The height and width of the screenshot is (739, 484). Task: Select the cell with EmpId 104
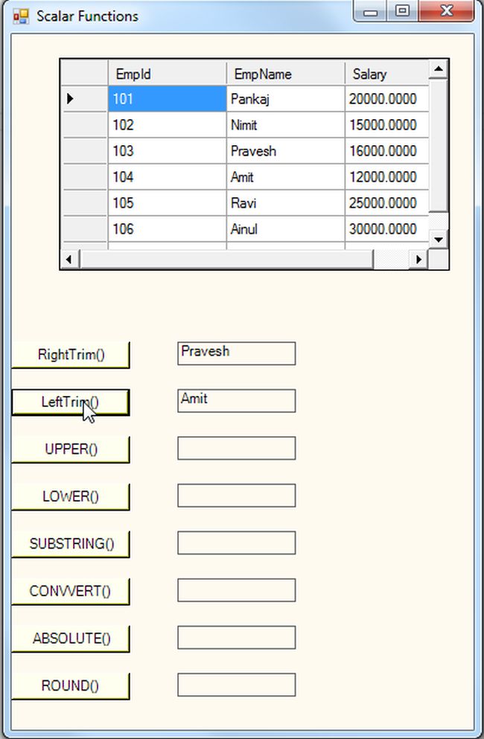[168, 176]
